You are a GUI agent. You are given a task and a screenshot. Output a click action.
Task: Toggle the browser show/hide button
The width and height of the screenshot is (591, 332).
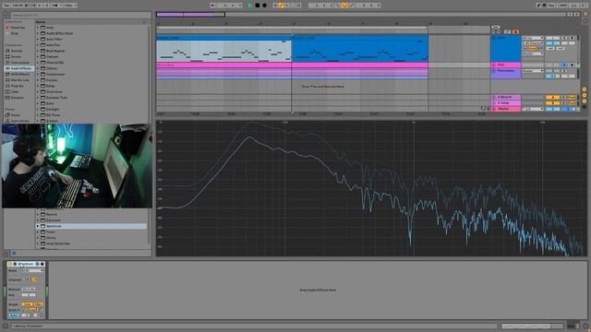click(6, 15)
